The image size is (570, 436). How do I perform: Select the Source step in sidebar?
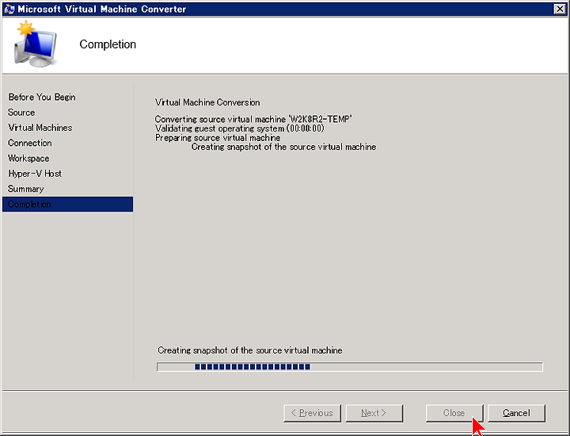tap(21, 113)
